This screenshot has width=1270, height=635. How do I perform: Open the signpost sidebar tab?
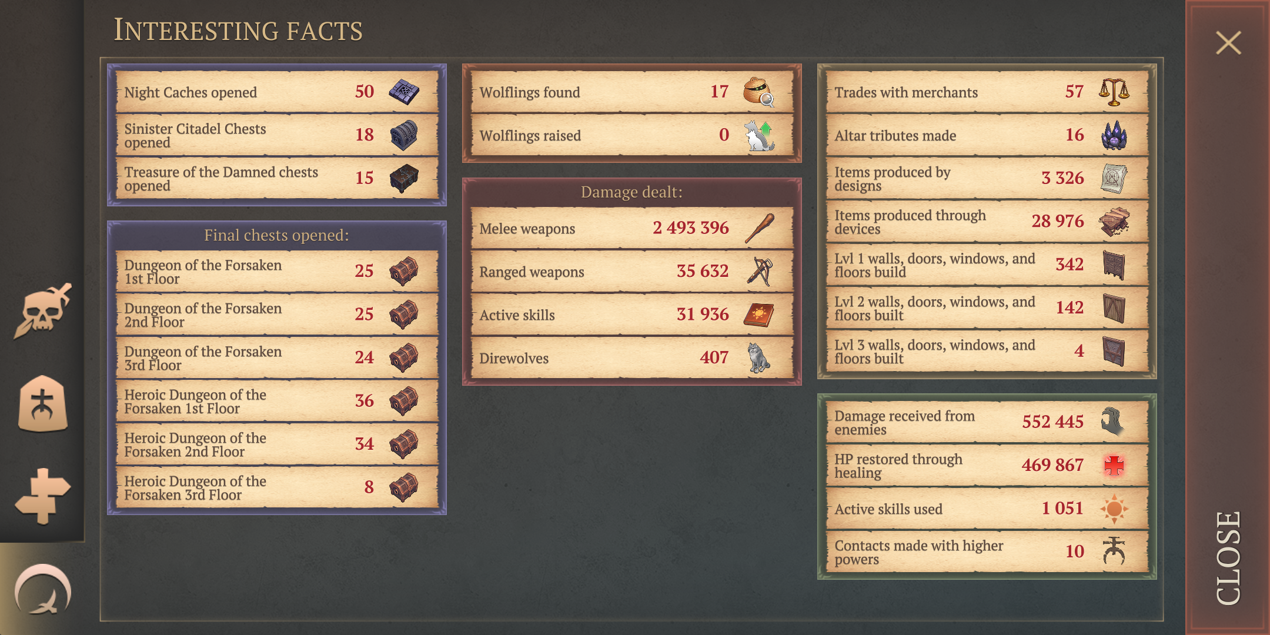pyautogui.click(x=42, y=496)
